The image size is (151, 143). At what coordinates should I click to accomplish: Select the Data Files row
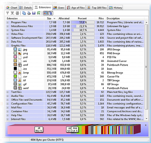click(x=75, y=42)
